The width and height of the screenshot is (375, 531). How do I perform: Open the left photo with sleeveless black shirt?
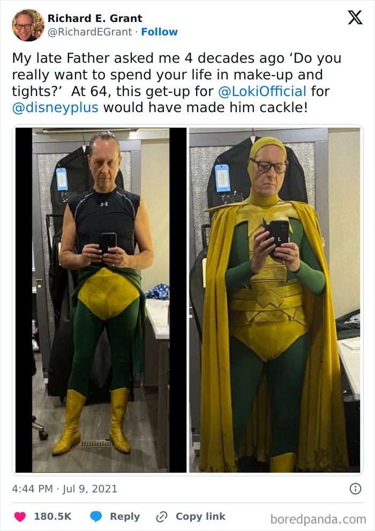[x=101, y=300]
